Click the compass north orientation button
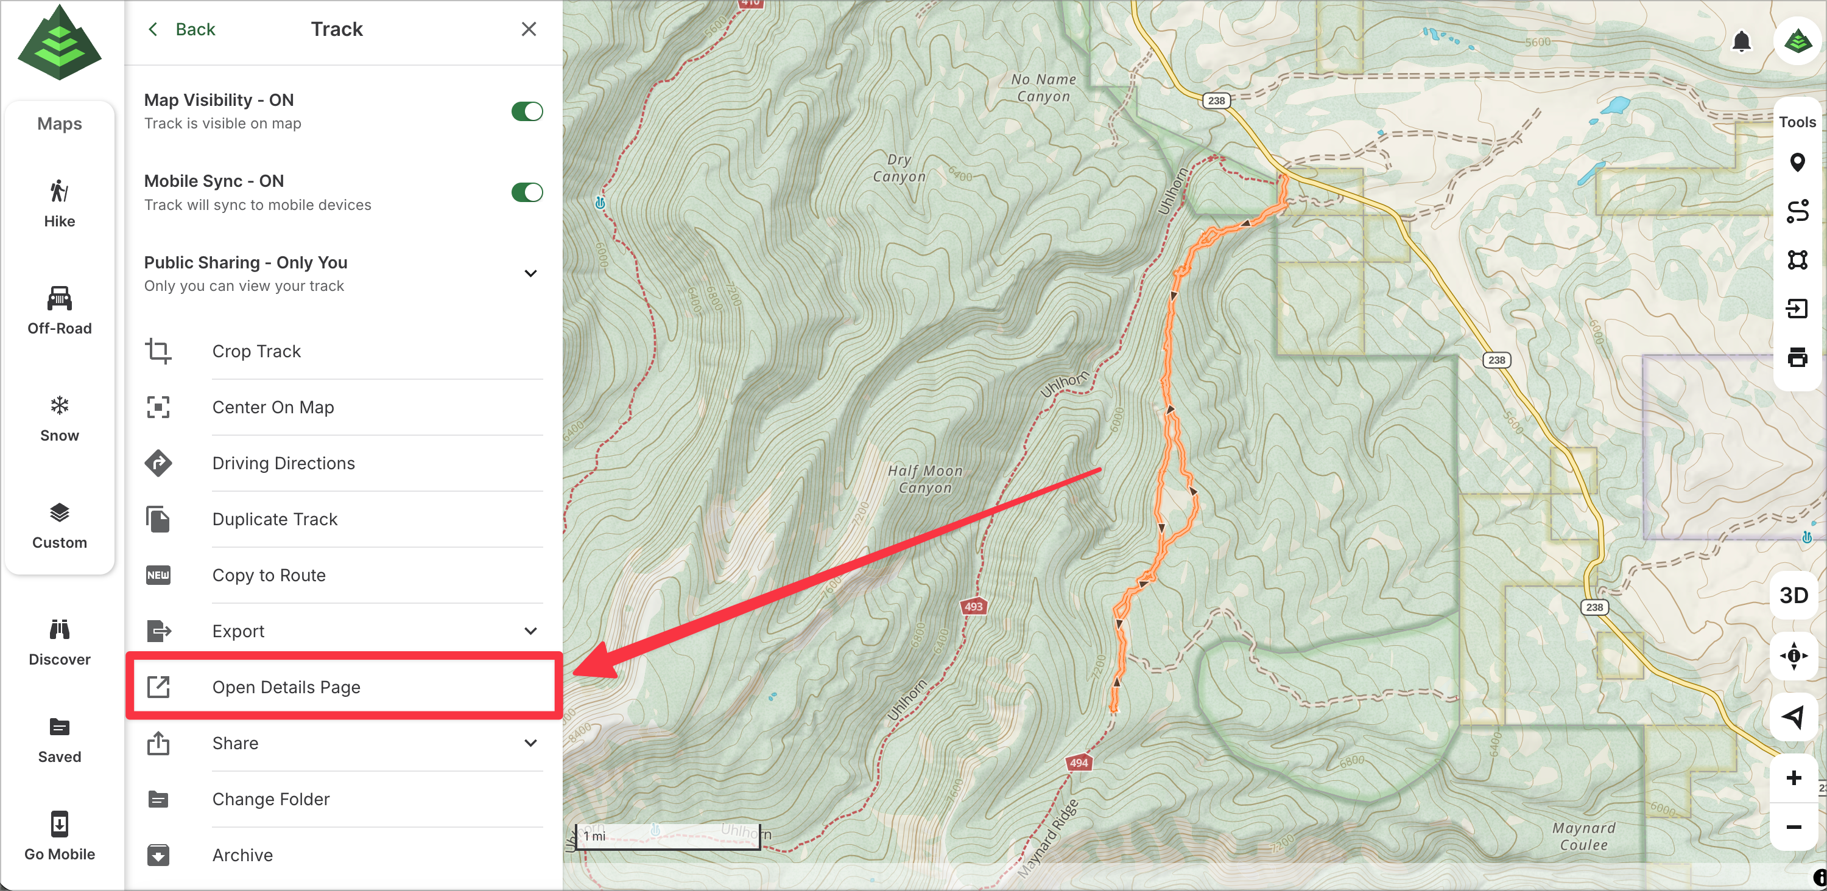The width and height of the screenshot is (1827, 891). (1794, 655)
